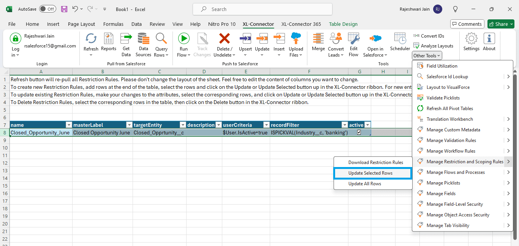
Task: Open the recordFilter column filter dropdown
Action: [344, 125]
